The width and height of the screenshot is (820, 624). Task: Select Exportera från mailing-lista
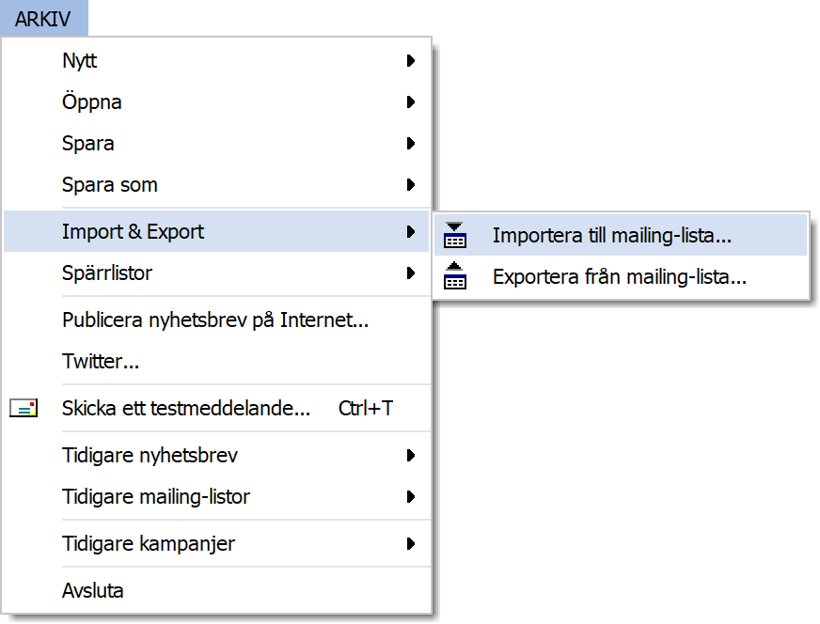point(621,276)
